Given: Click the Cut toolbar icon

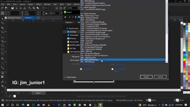Looking at the screenshot, I should pos(30,8).
